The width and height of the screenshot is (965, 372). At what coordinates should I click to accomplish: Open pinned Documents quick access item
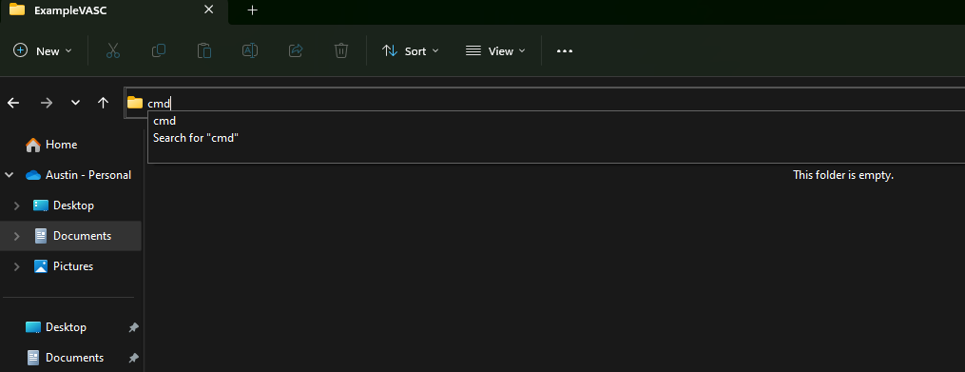tap(65, 357)
